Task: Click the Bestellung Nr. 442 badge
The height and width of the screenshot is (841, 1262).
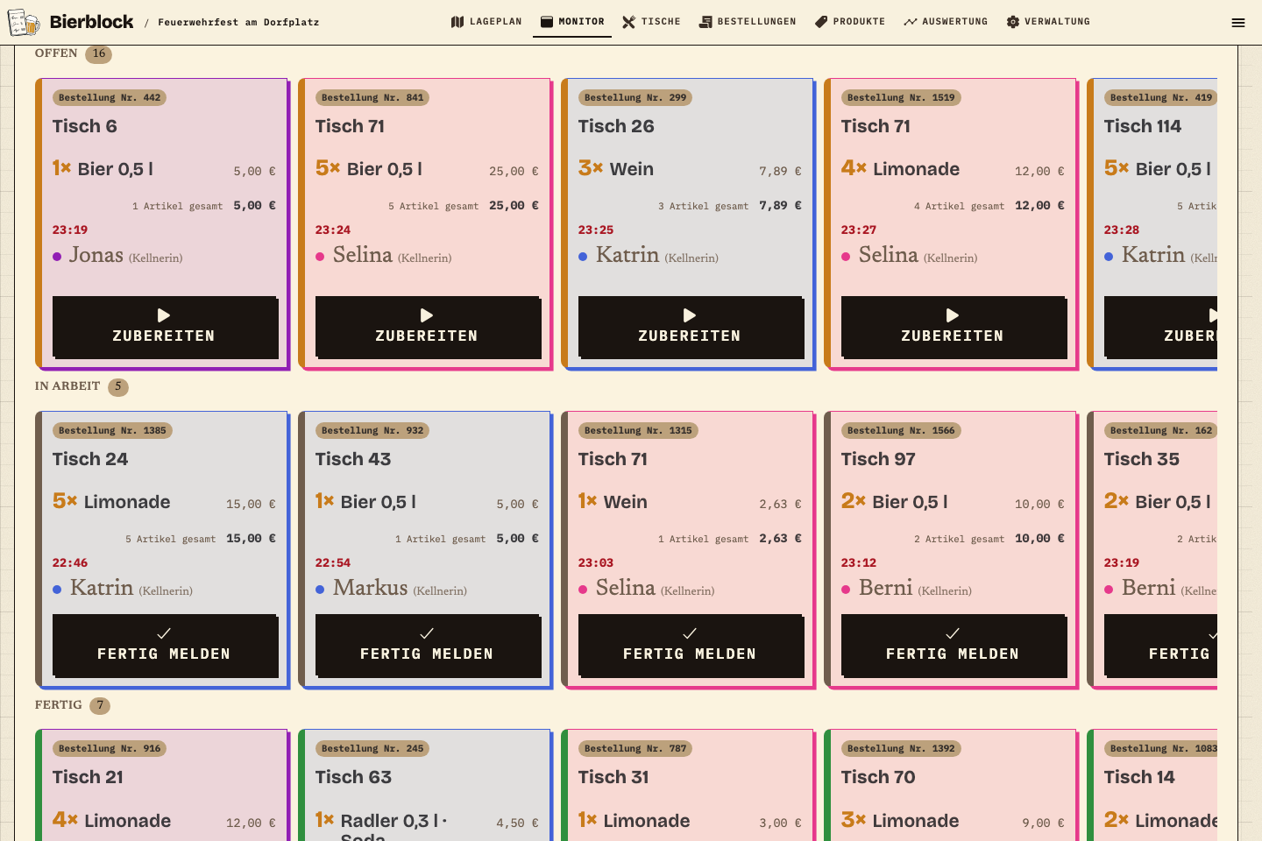Action: (110, 98)
